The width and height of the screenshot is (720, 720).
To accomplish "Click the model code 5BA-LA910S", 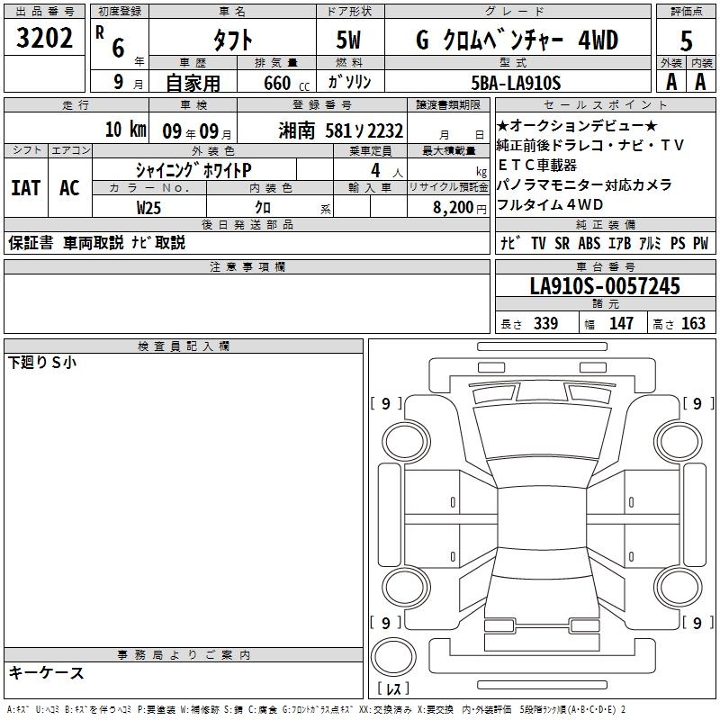I will 517,83.
